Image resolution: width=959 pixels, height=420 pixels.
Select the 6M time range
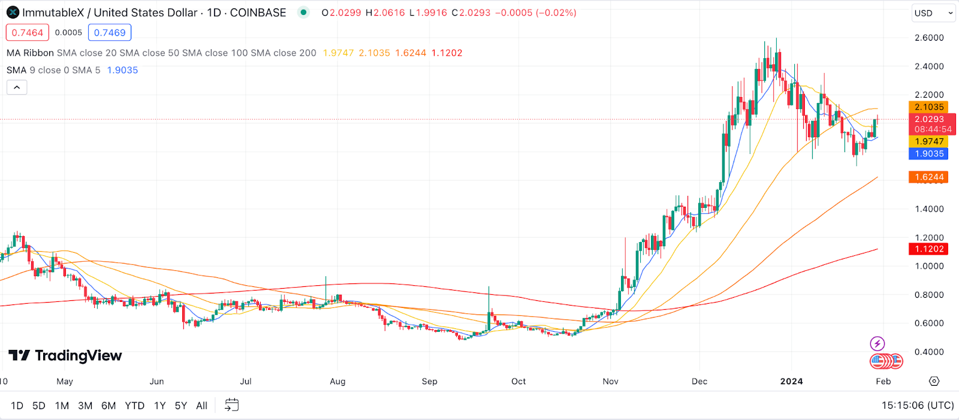tap(108, 406)
